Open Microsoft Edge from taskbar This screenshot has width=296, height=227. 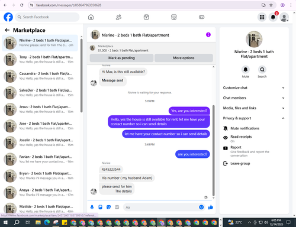tap(47, 223)
